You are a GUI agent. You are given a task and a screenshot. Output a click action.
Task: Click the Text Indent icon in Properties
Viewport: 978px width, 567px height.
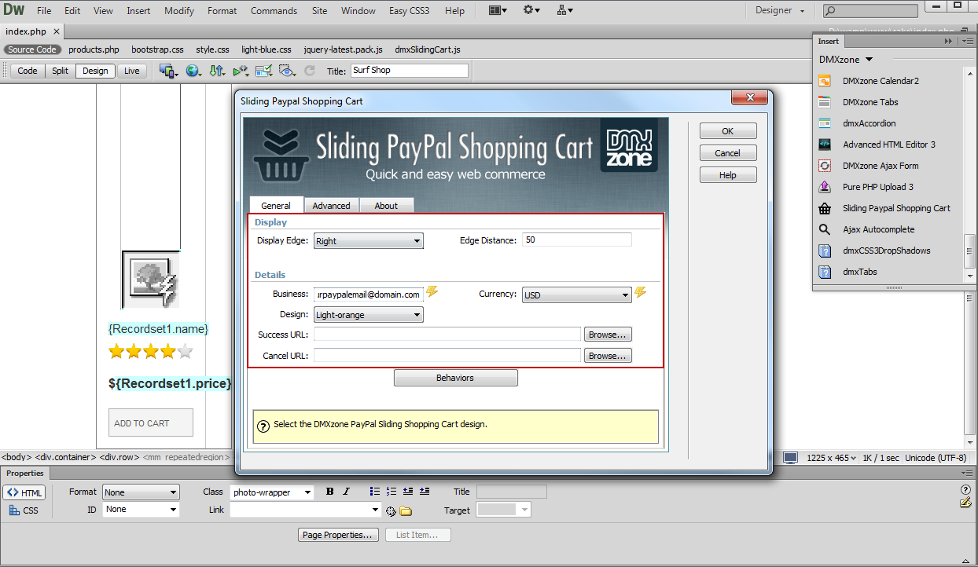tap(425, 492)
